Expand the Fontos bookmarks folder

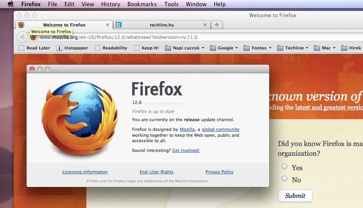coord(257,48)
